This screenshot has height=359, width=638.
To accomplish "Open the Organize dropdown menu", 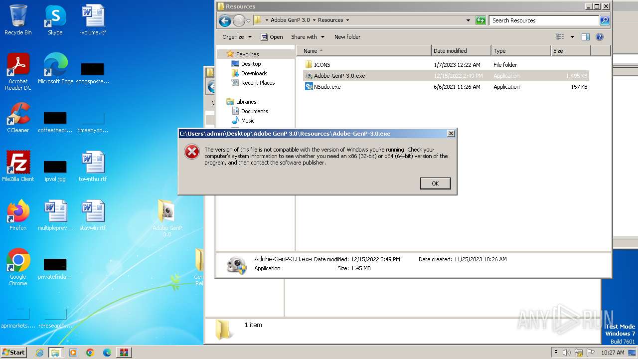I will (x=237, y=37).
